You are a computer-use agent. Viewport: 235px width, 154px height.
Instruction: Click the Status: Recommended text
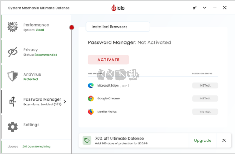40,55
